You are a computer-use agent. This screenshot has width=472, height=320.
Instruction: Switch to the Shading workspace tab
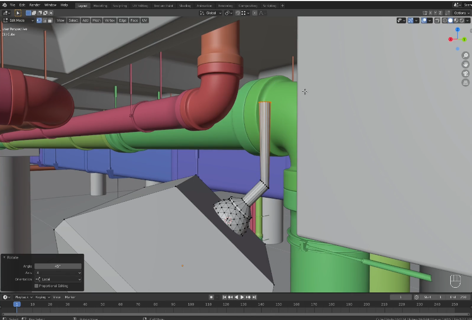click(185, 6)
